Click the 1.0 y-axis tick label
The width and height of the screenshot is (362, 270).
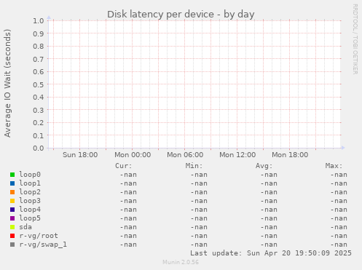click(39, 21)
